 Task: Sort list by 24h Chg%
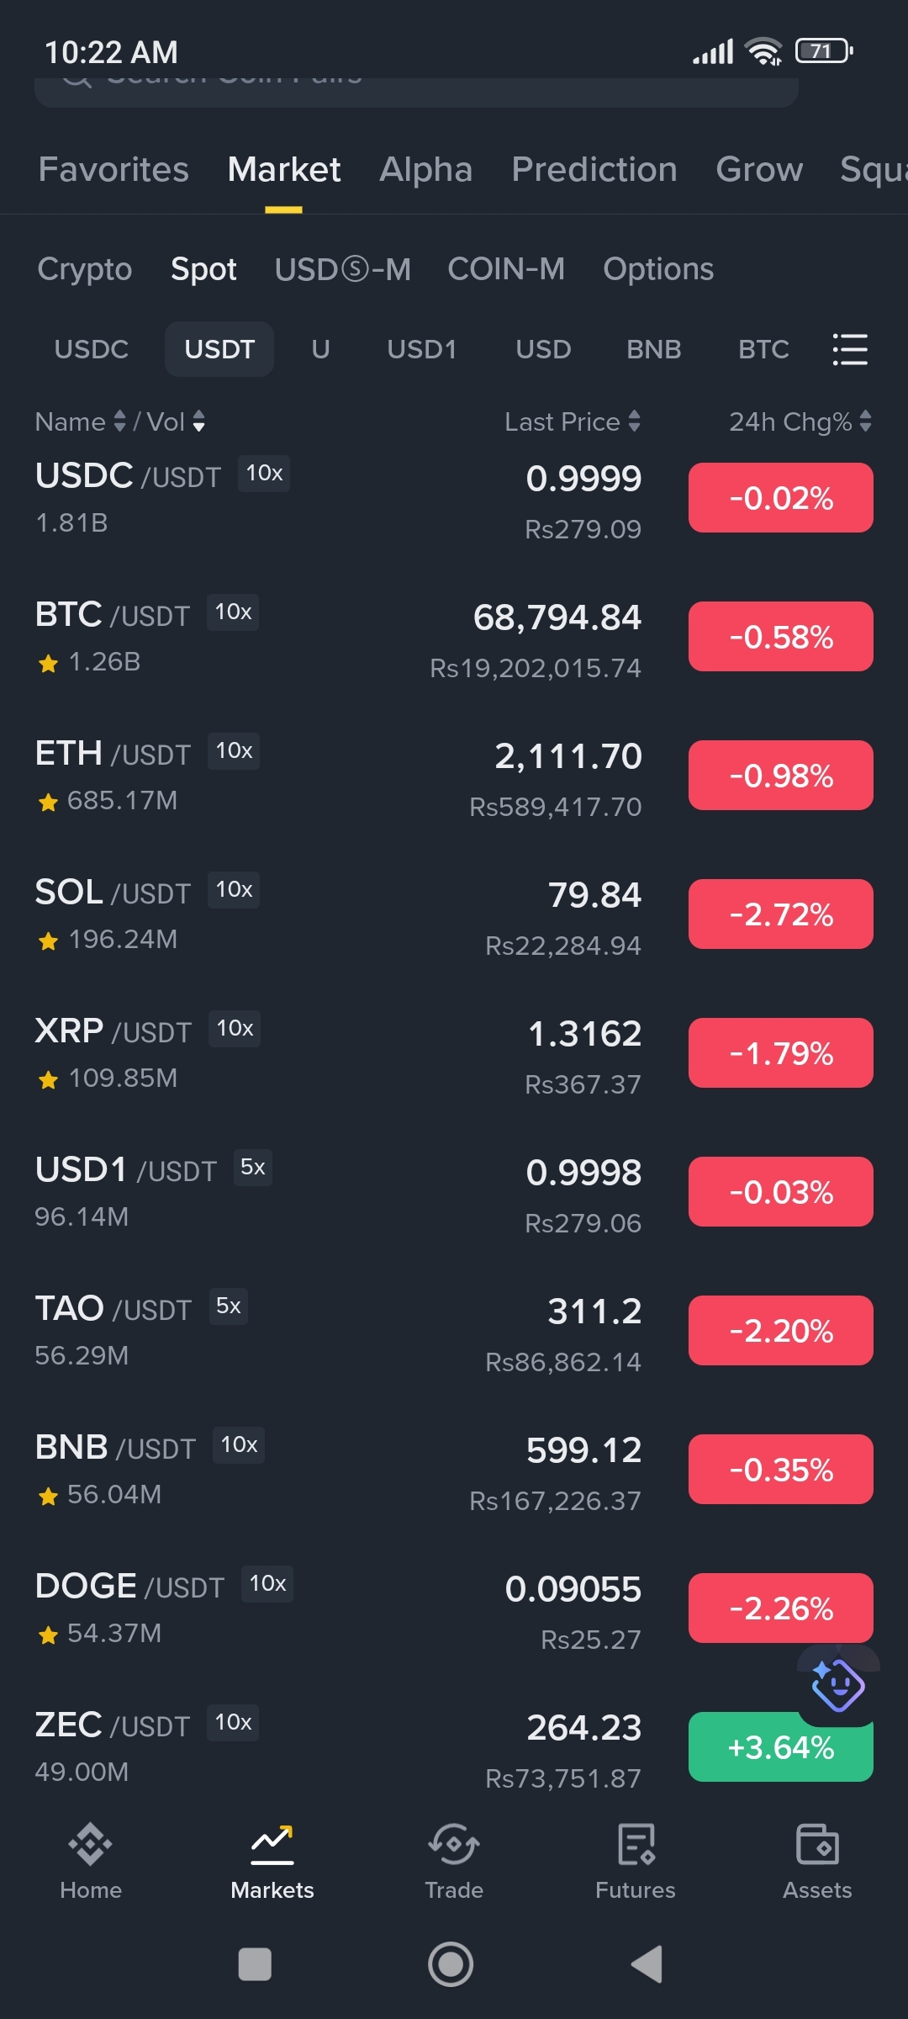(800, 421)
